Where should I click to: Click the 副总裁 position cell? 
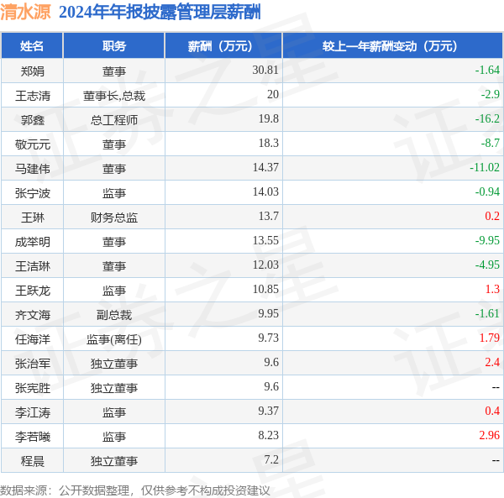[x=114, y=315]
